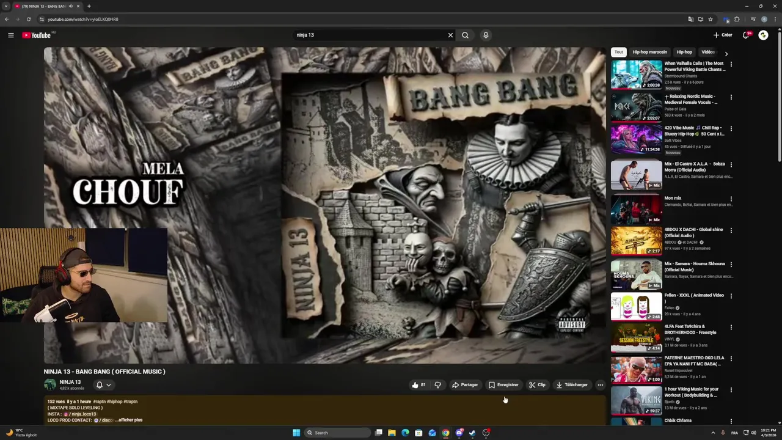The image size is (782, 440).
Task: Open options for Mon mix
Action: 731,199
